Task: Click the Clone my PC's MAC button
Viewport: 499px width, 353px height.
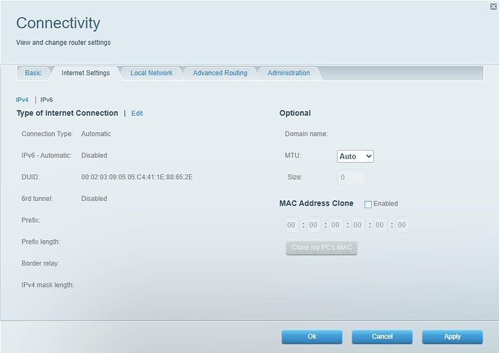Action: click(x=321, y=247)
